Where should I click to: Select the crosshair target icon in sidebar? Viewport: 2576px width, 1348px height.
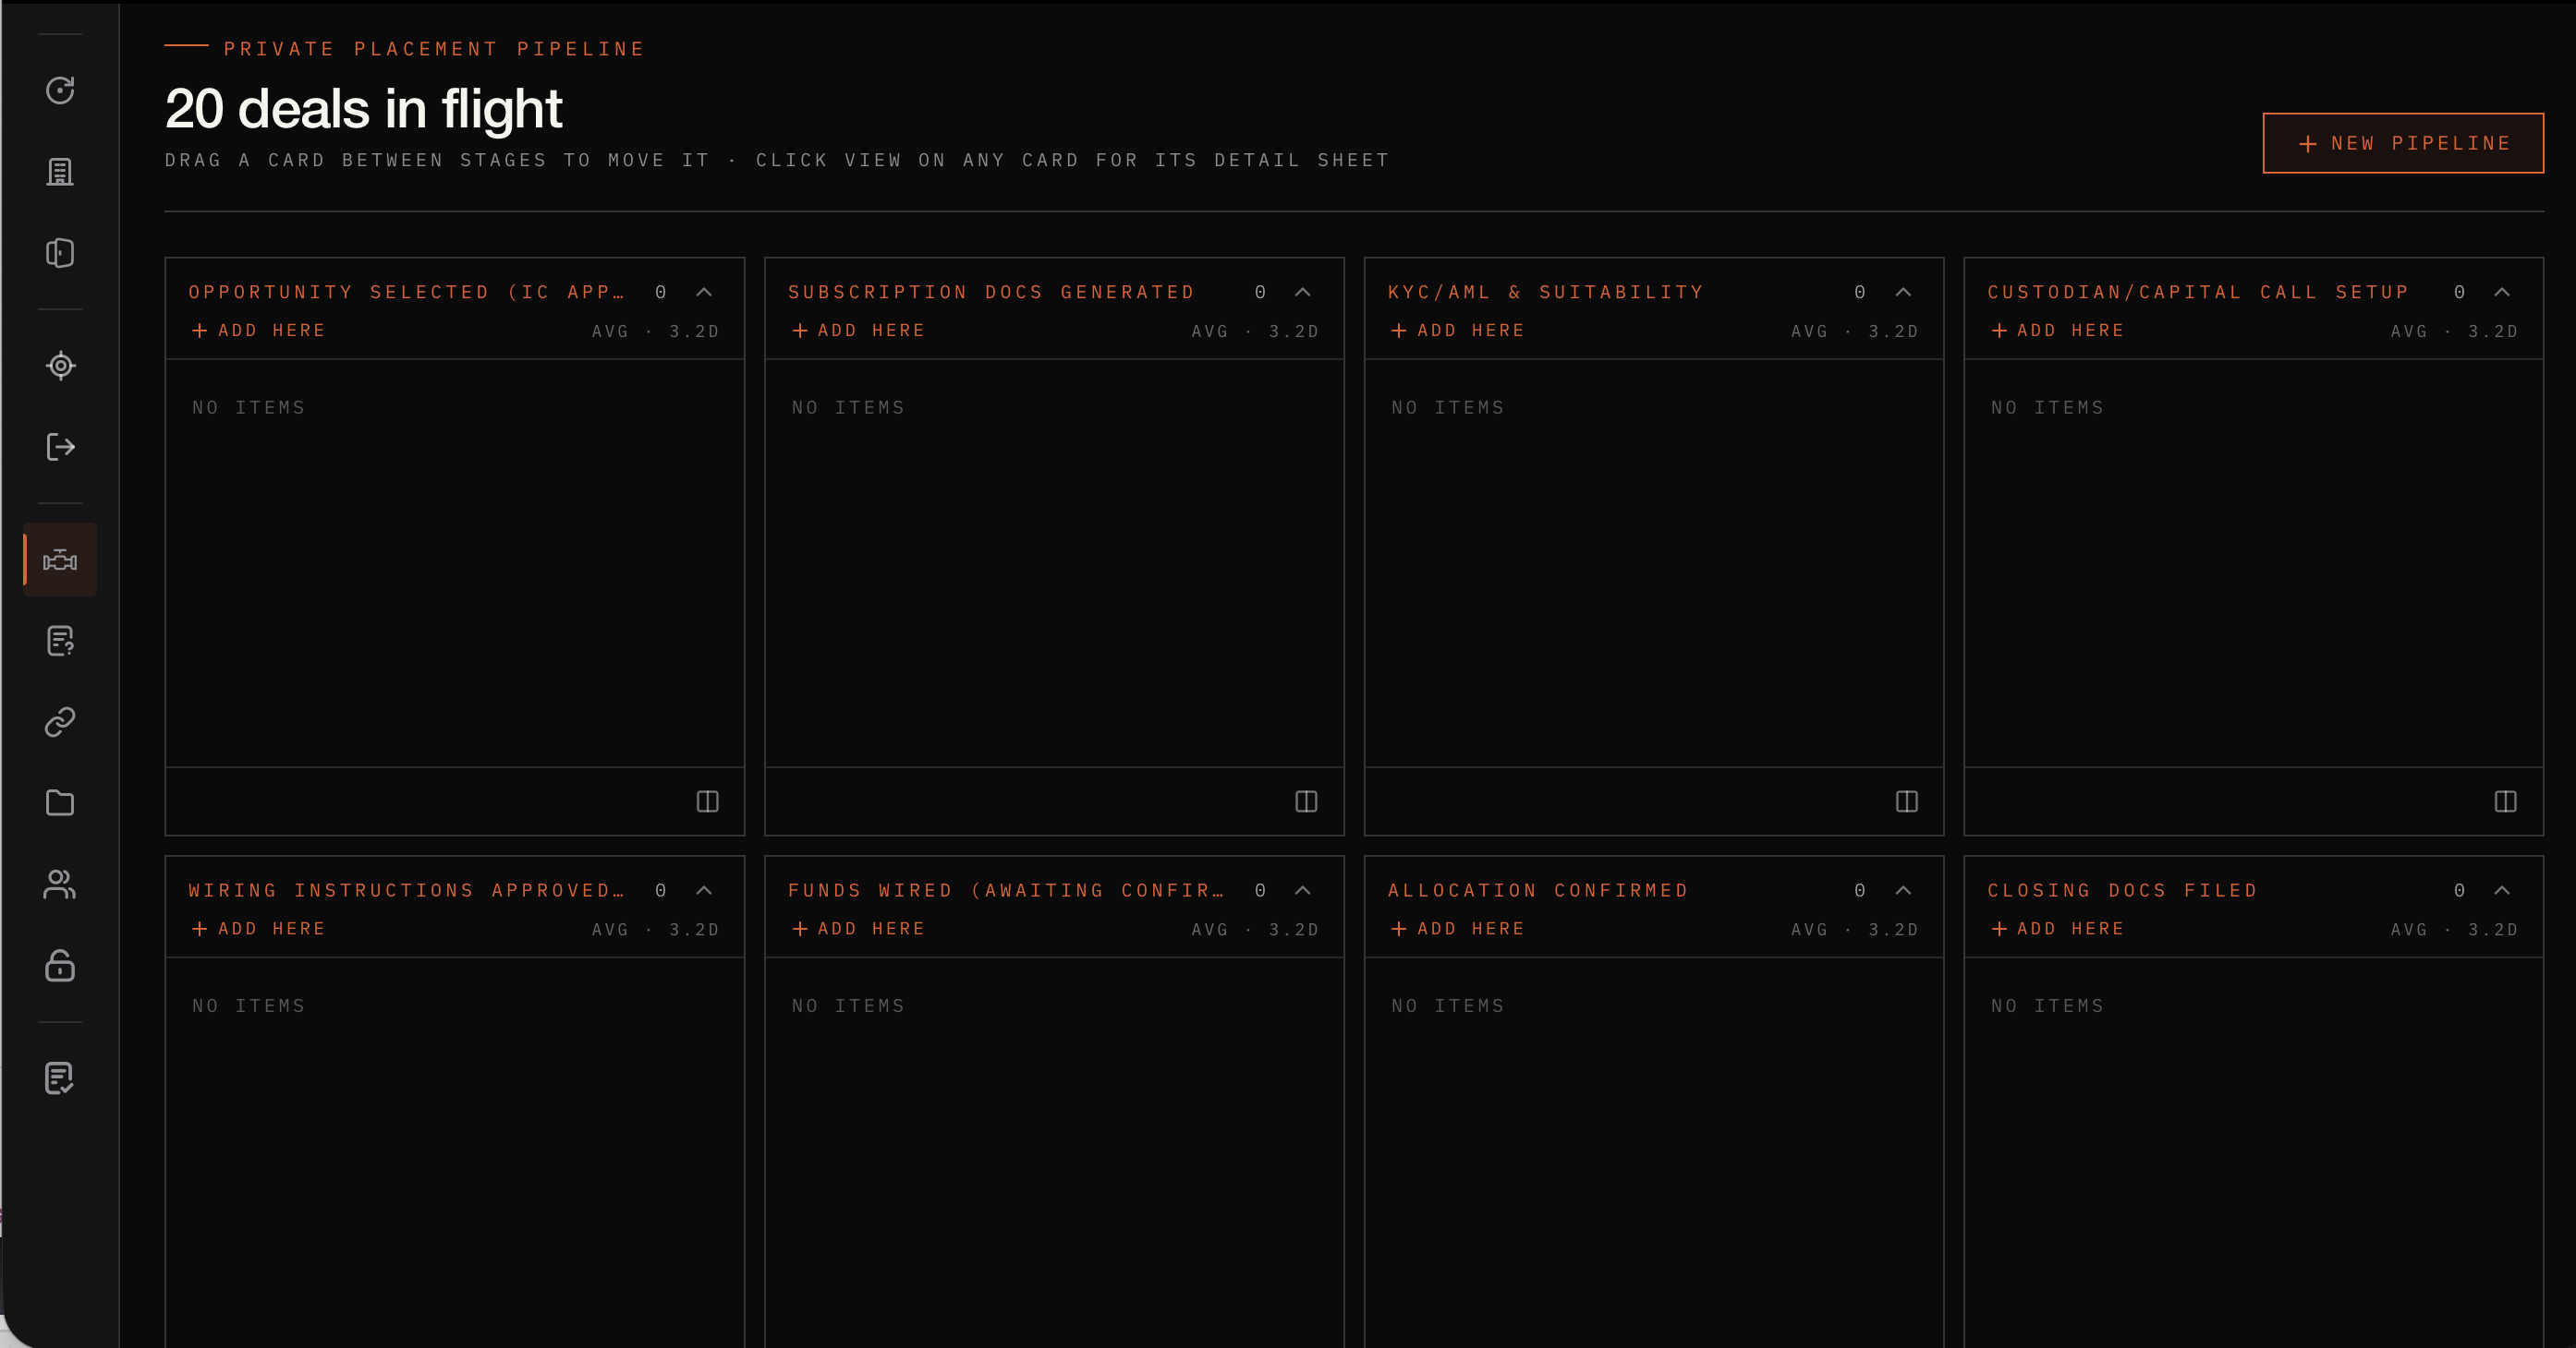coord(60,366)
